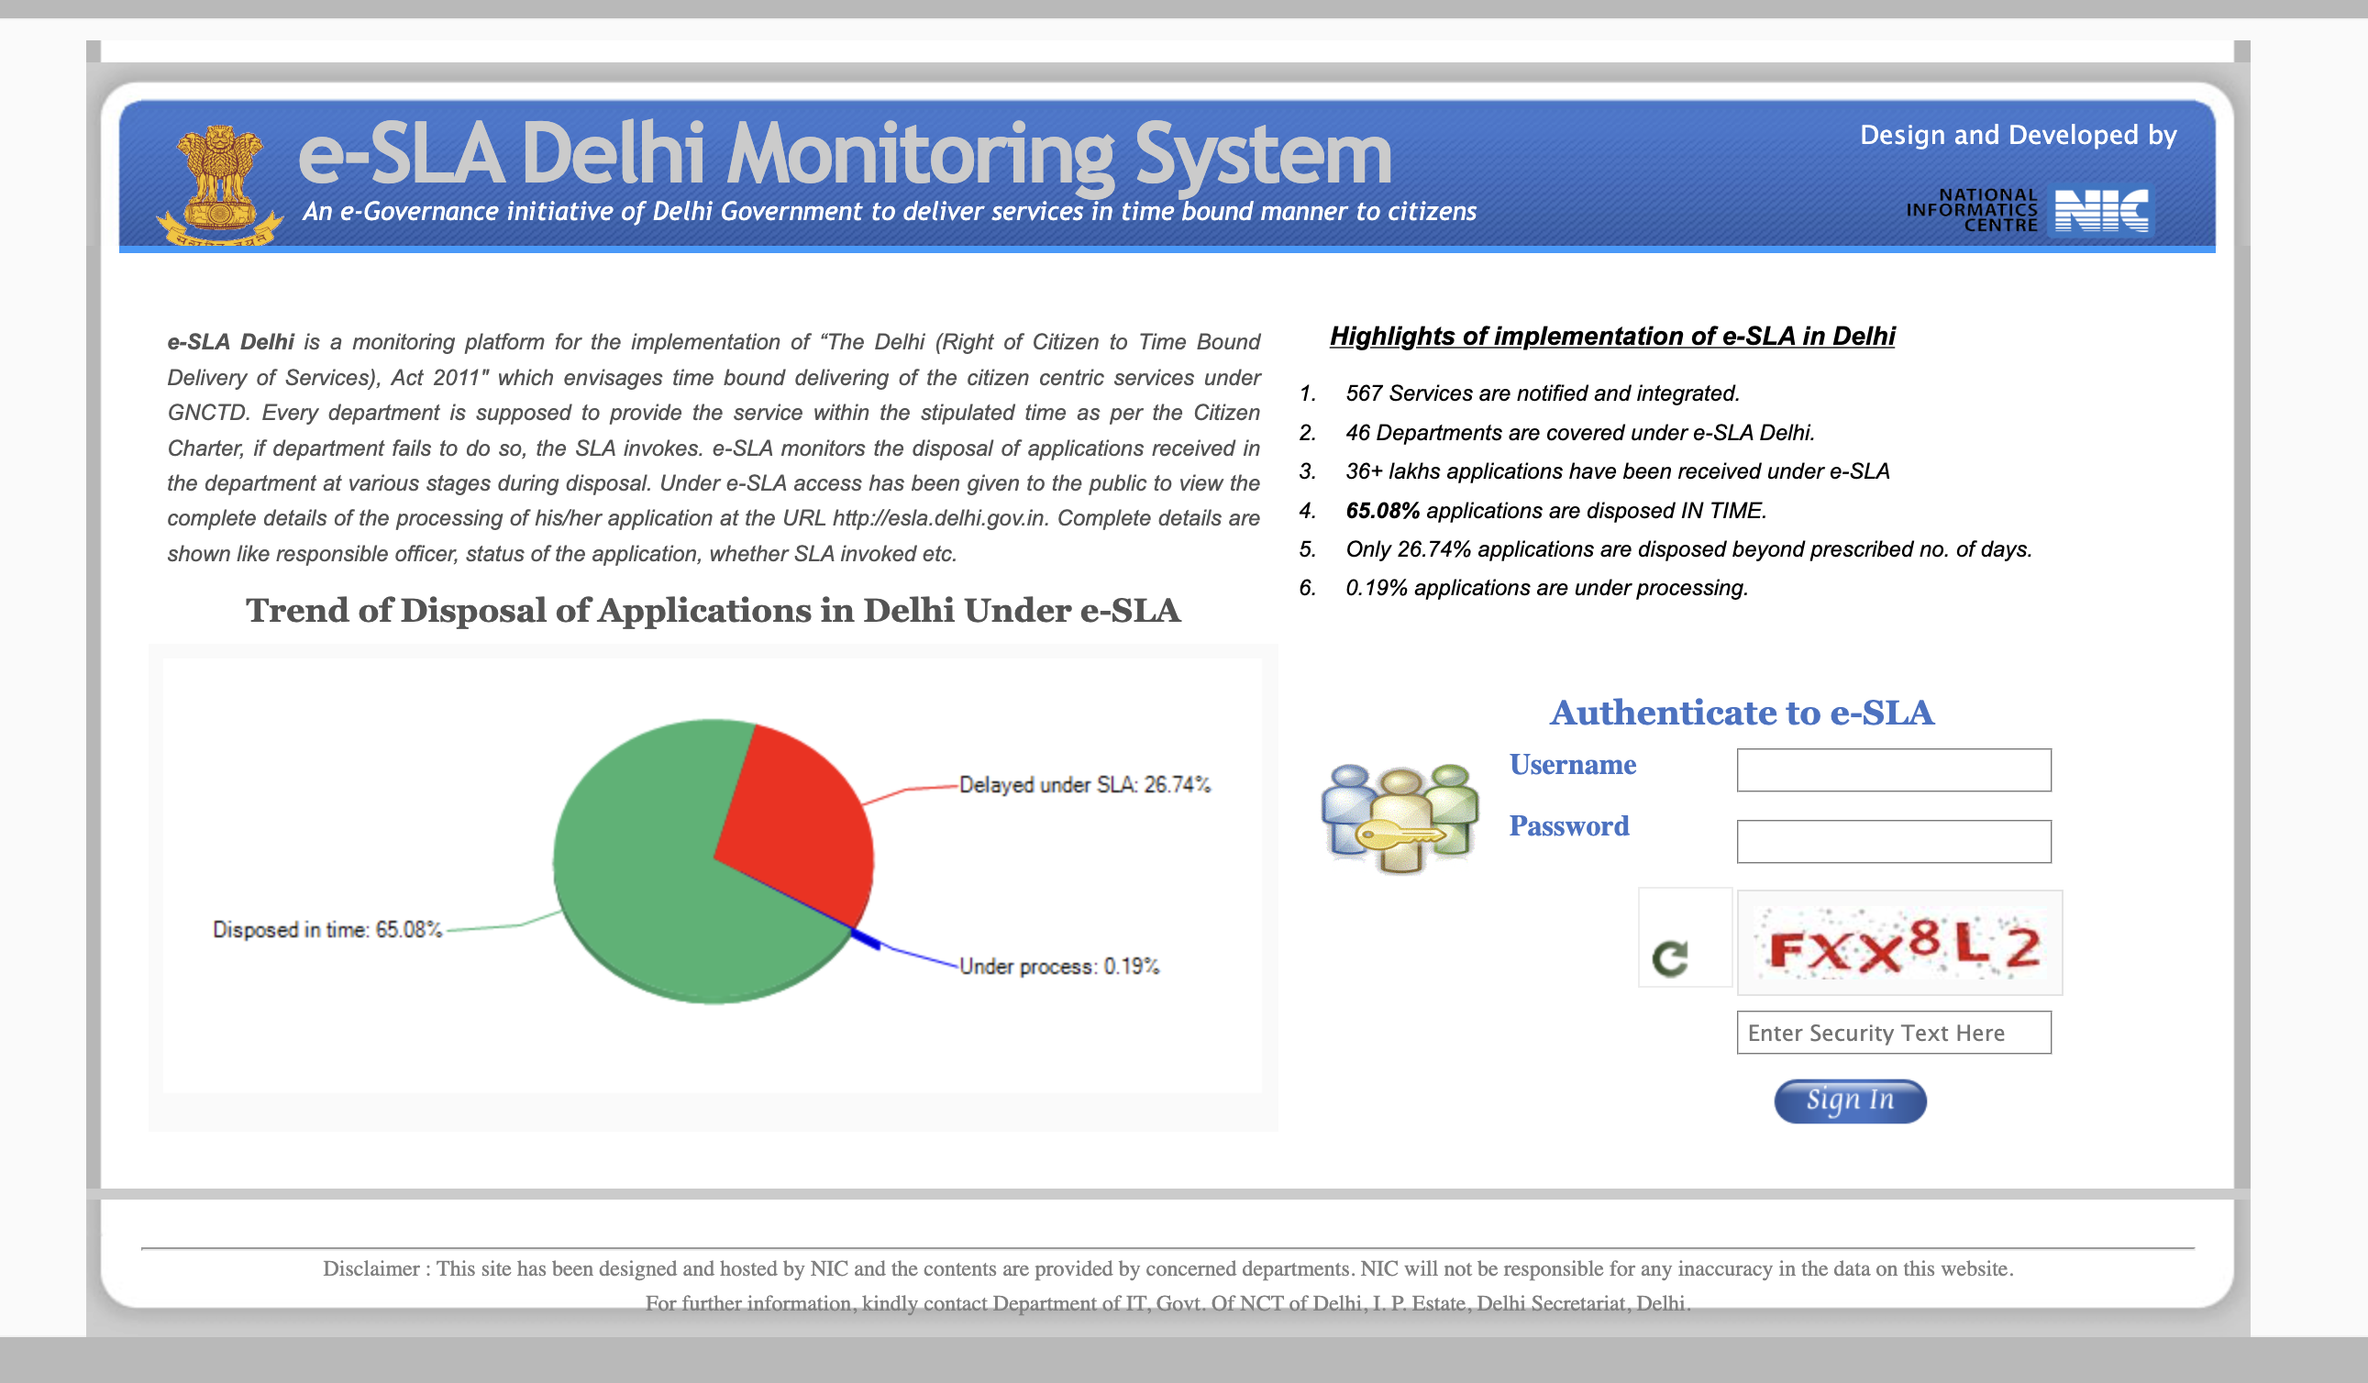Click the Trend of Disposal chart title

click(x=713, y=611)
